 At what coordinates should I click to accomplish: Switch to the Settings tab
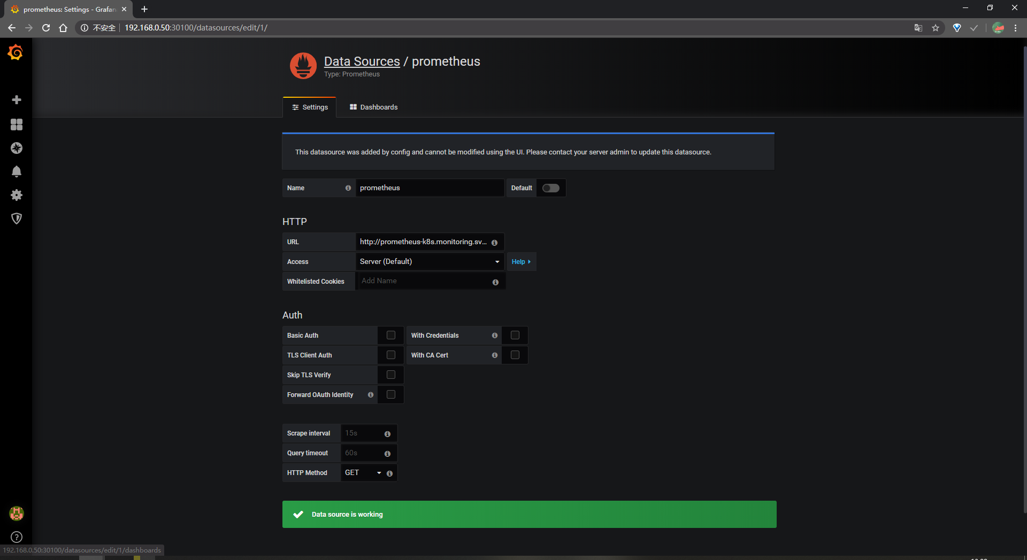[310, 107]
